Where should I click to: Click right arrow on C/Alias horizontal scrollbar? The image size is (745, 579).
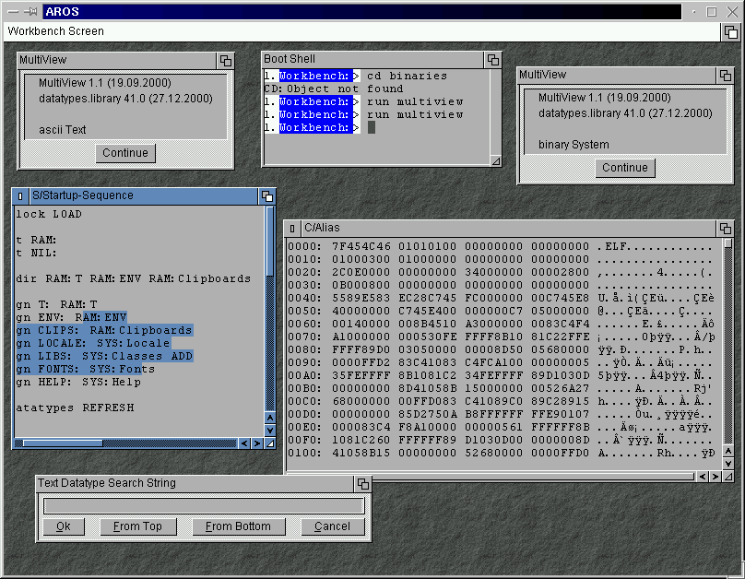[x=715, y=477]
